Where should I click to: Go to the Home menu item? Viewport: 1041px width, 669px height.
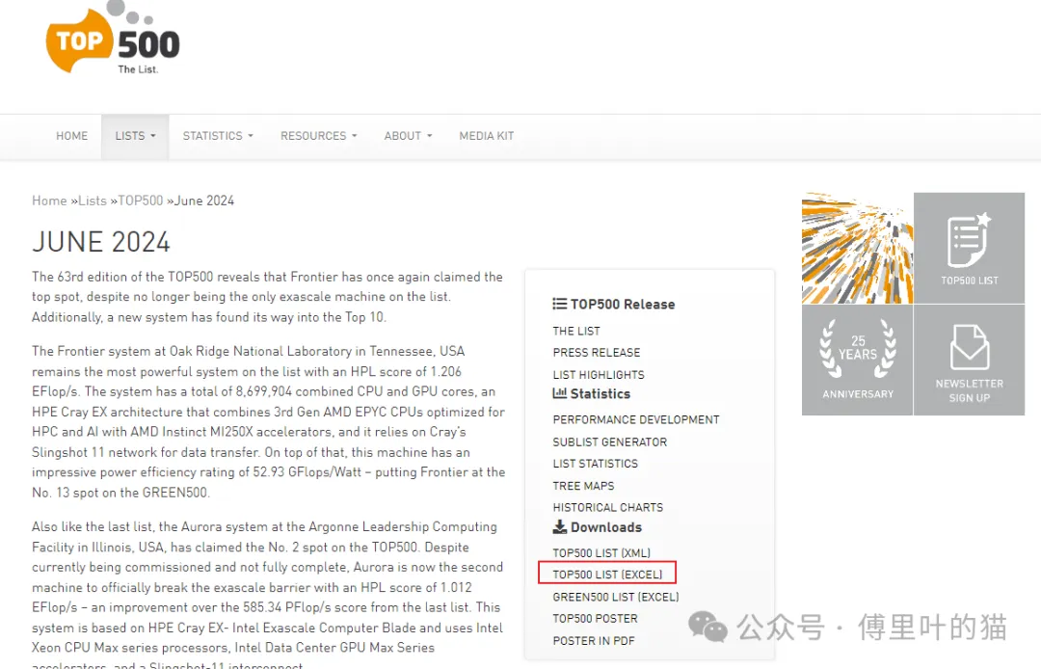coord(71,136)
